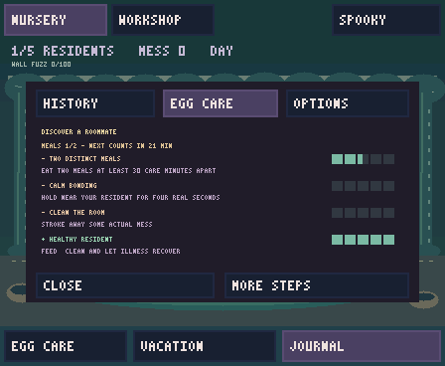
Task: Close the journal panel
Action: (125, 285)
